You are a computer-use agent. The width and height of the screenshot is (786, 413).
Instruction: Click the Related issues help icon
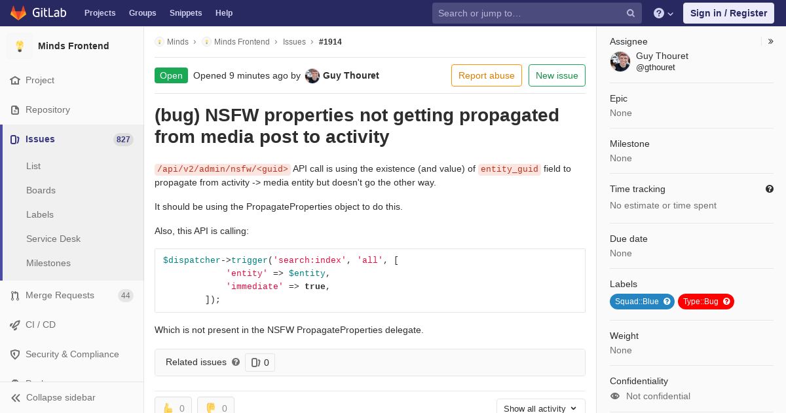pyautogui.click(x=236, y=362)
